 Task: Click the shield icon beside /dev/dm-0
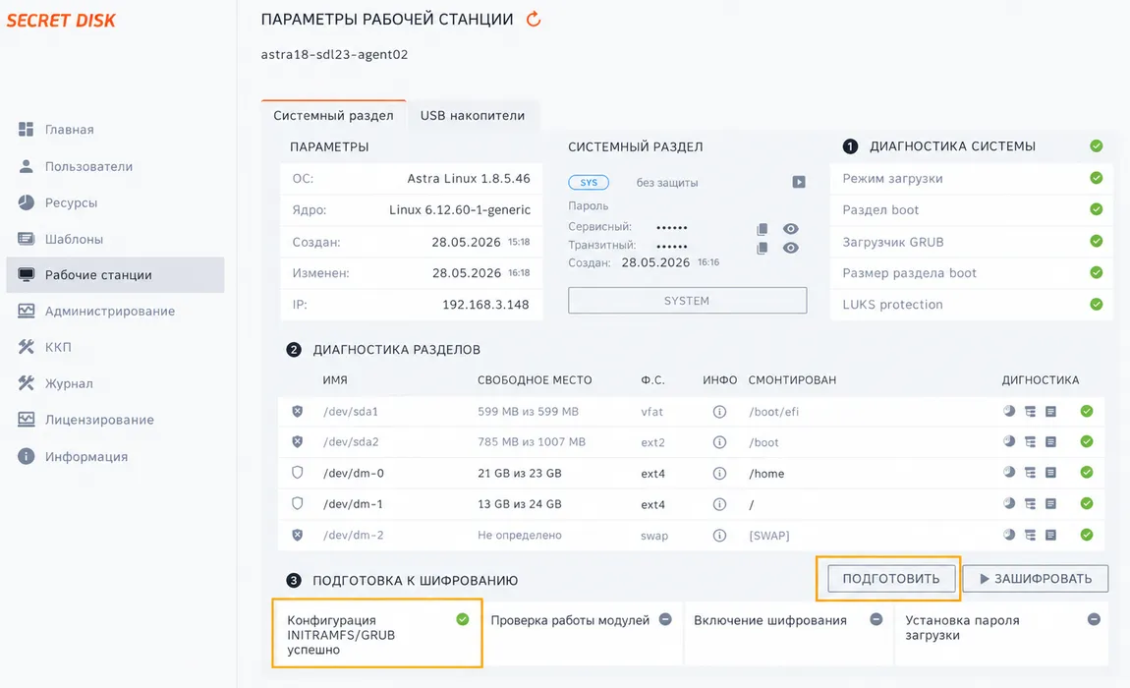[x=297, y=473]
